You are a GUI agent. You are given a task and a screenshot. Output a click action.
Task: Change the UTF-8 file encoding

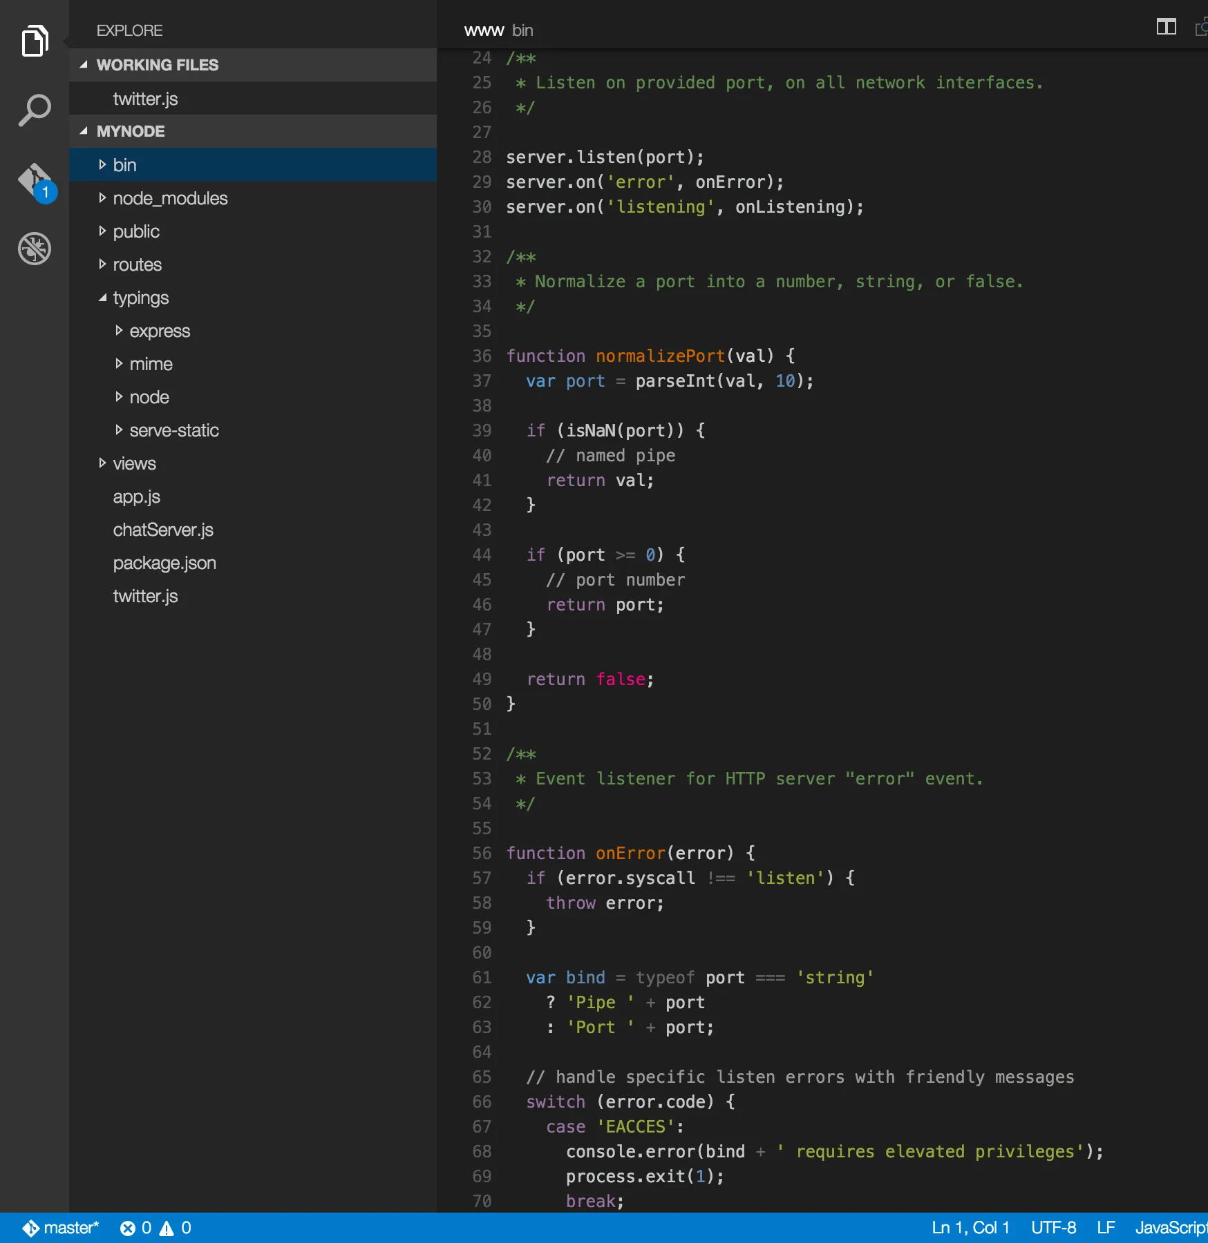tap(1053, 1228)
